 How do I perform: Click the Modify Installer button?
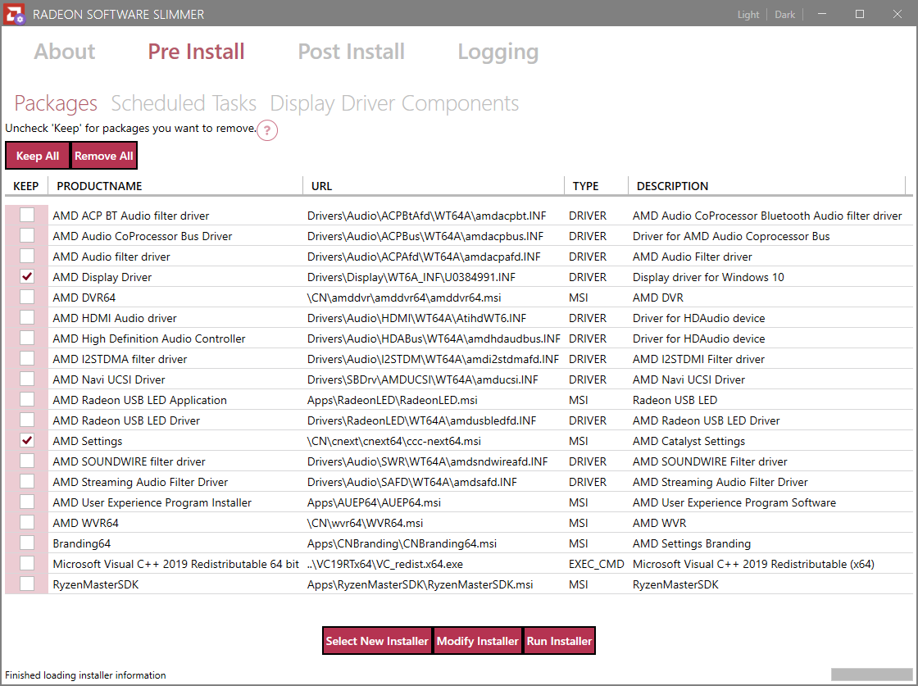point(477,641)
